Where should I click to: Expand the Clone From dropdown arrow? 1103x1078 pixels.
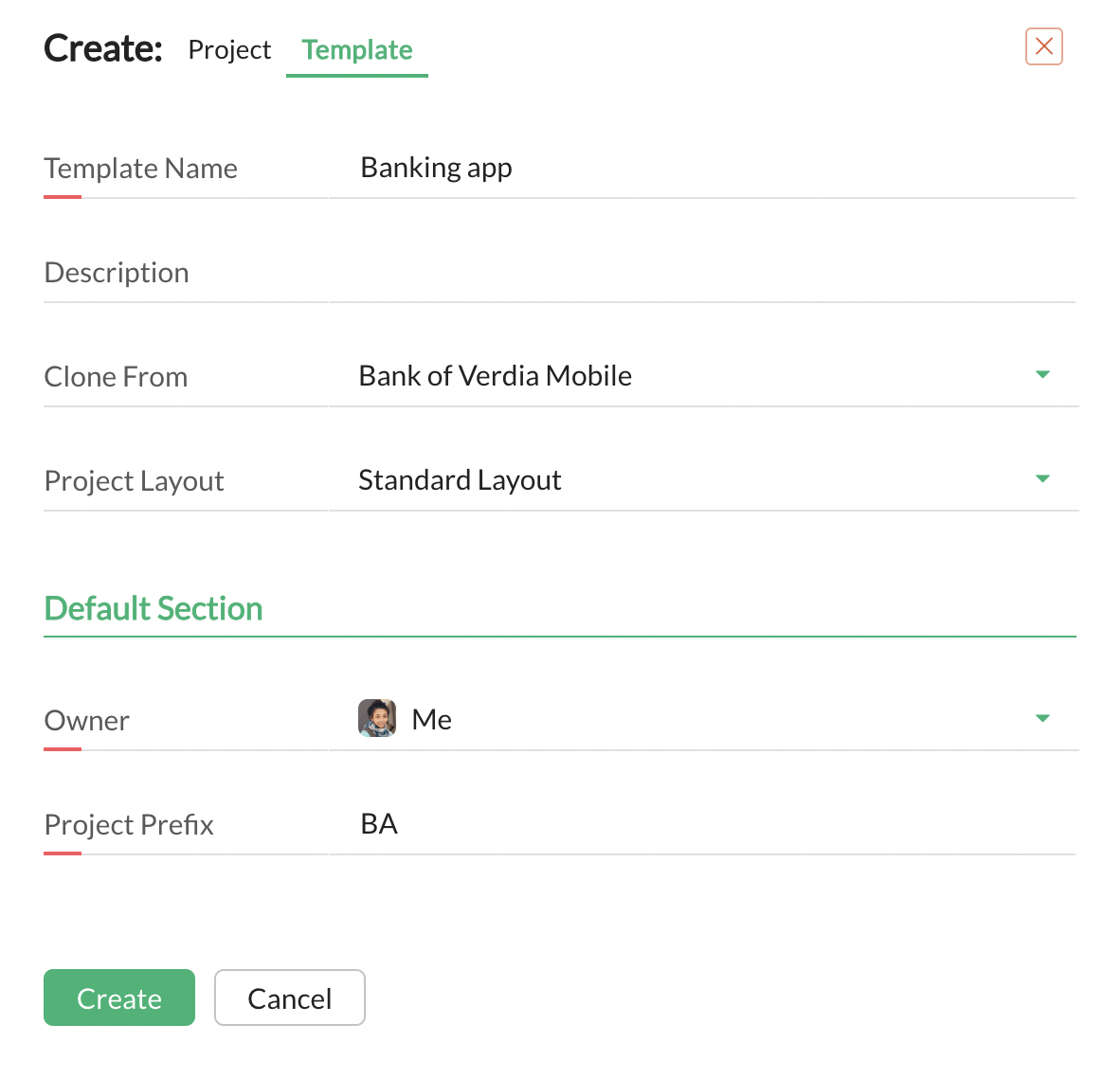[1042, 375]
